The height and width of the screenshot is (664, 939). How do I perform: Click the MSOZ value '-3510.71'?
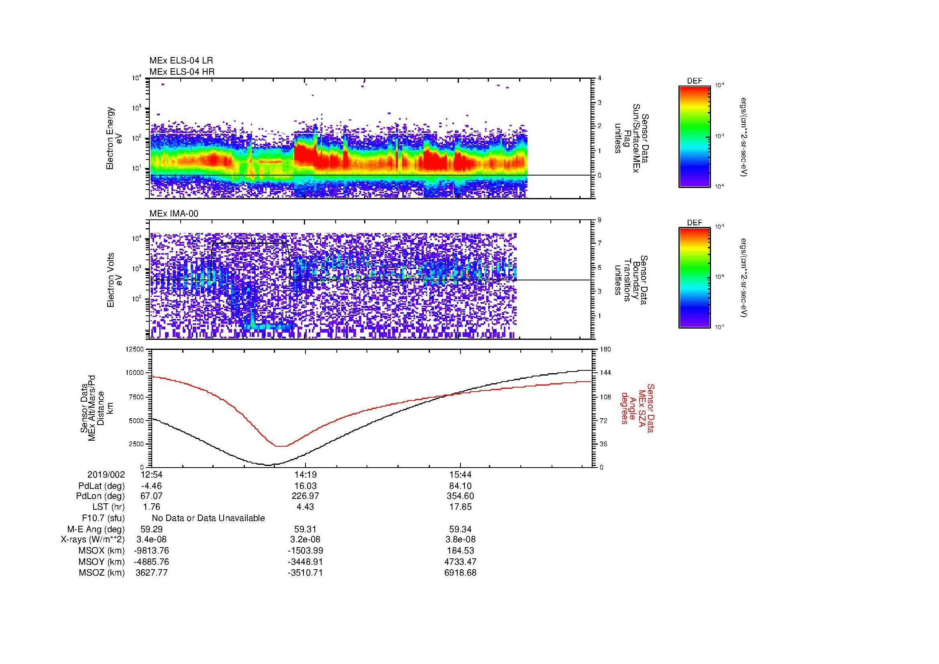click(306, 573)
